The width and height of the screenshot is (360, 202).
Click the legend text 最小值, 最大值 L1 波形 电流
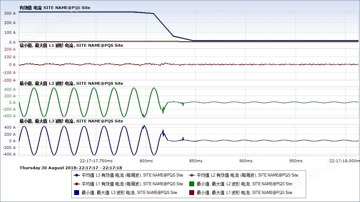point(244,193)
